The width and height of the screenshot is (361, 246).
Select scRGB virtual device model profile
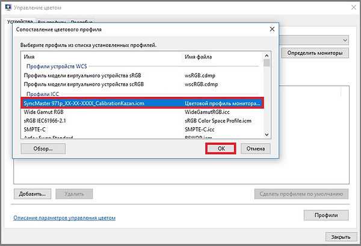point(142,84)
